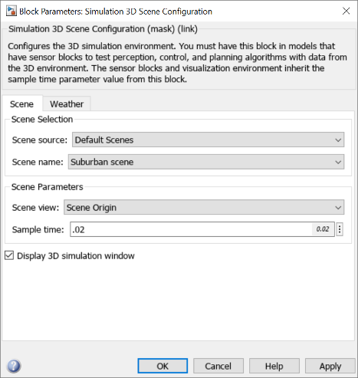Select the Scene tab

pos(21,104)
